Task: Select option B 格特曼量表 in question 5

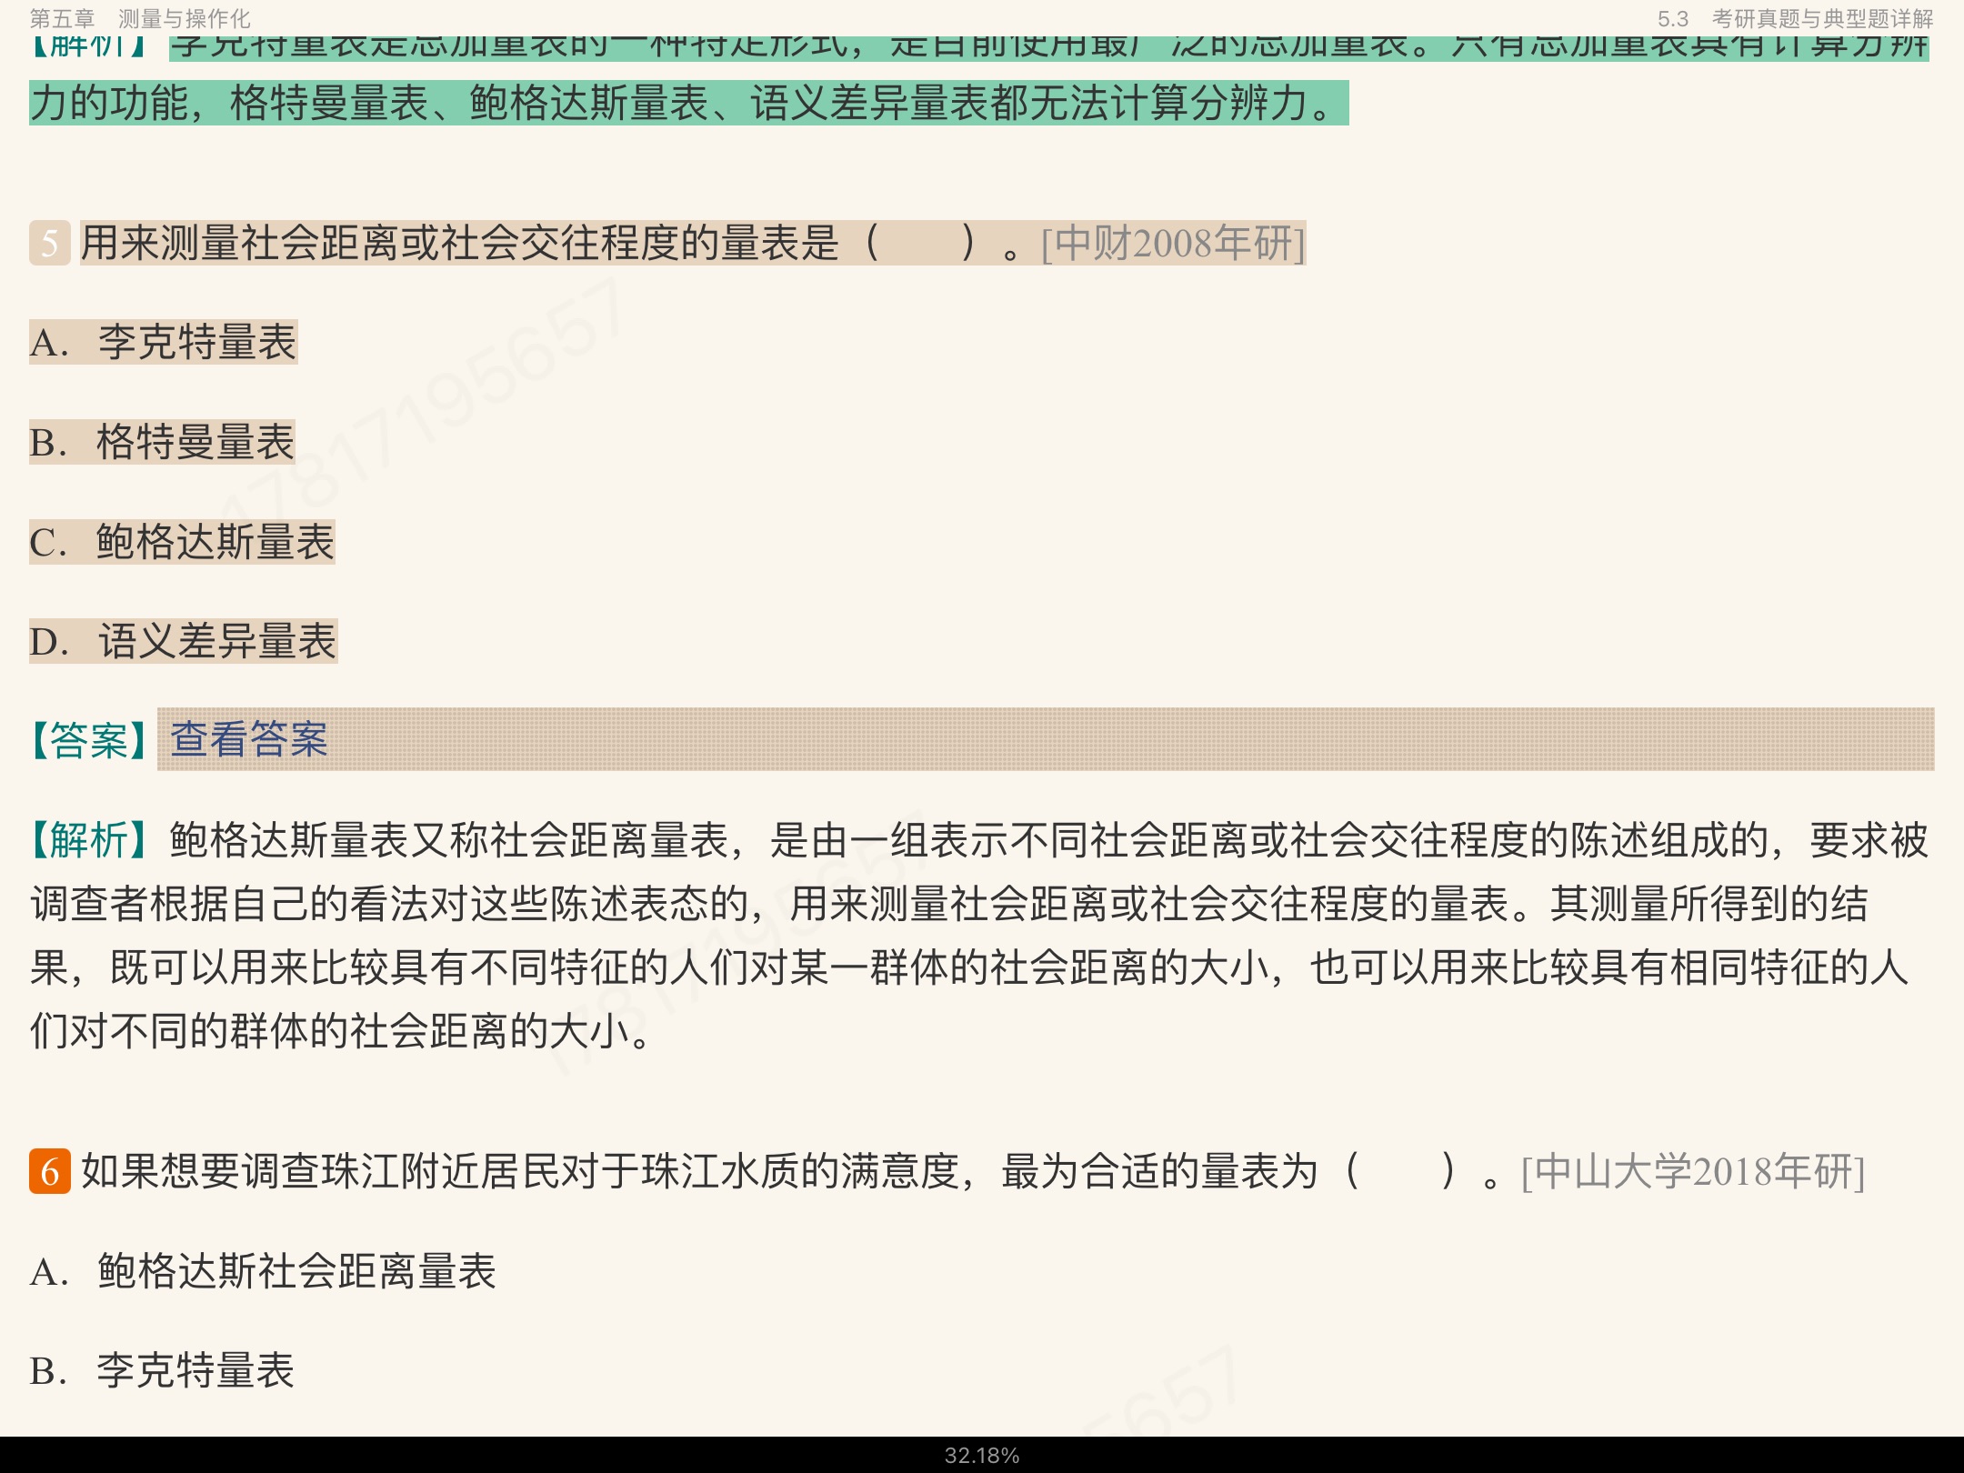Action: pos(162,443)
